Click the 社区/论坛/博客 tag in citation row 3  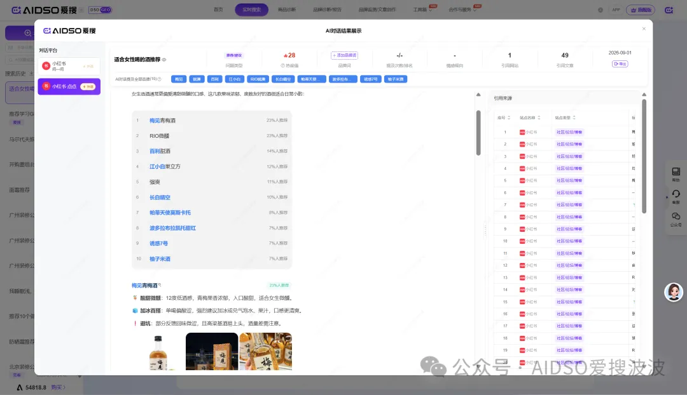(x=569, y=156)
